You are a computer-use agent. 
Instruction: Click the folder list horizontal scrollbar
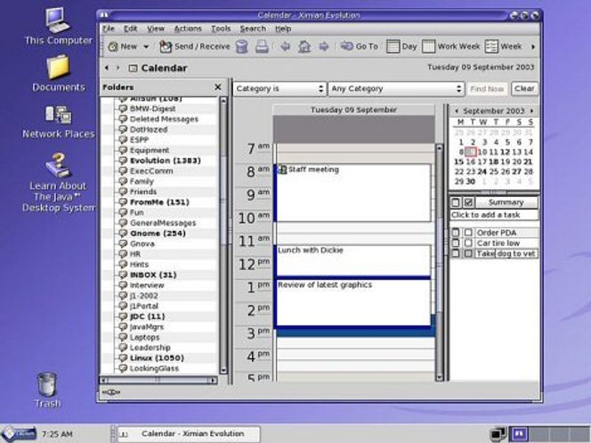pyautogui.click(x=158, y=381)
